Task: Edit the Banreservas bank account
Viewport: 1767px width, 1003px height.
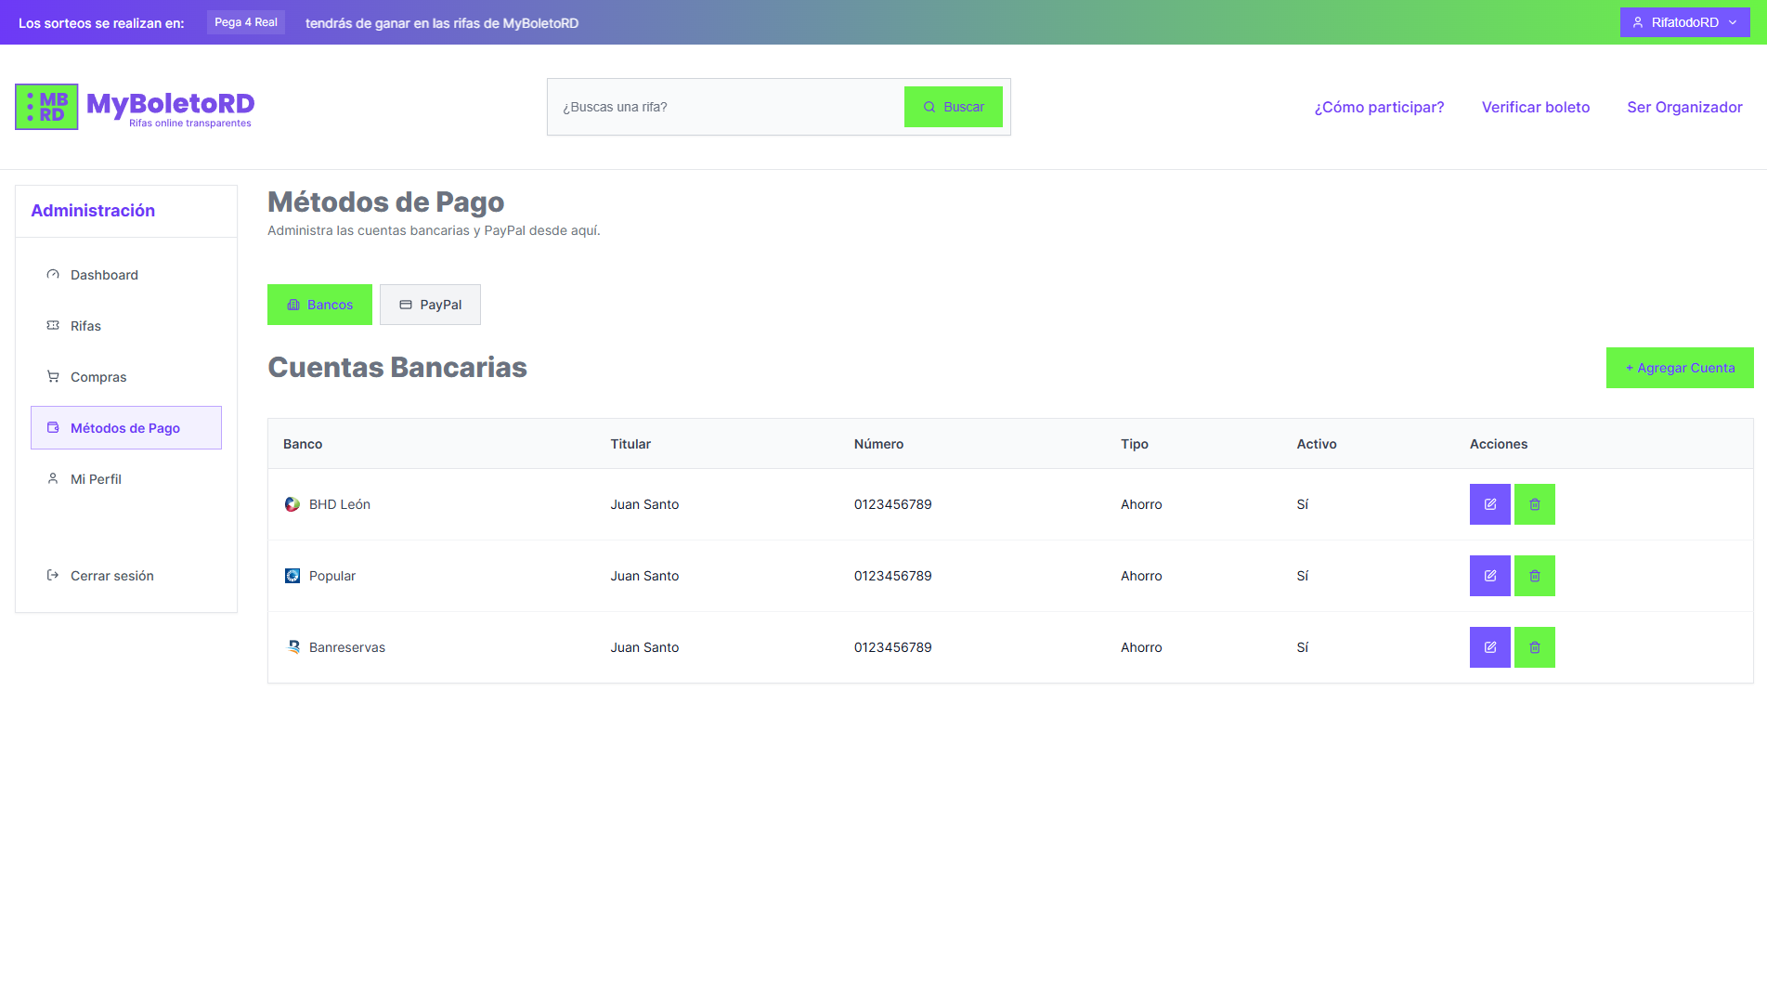Action: tap(1489, 647)
